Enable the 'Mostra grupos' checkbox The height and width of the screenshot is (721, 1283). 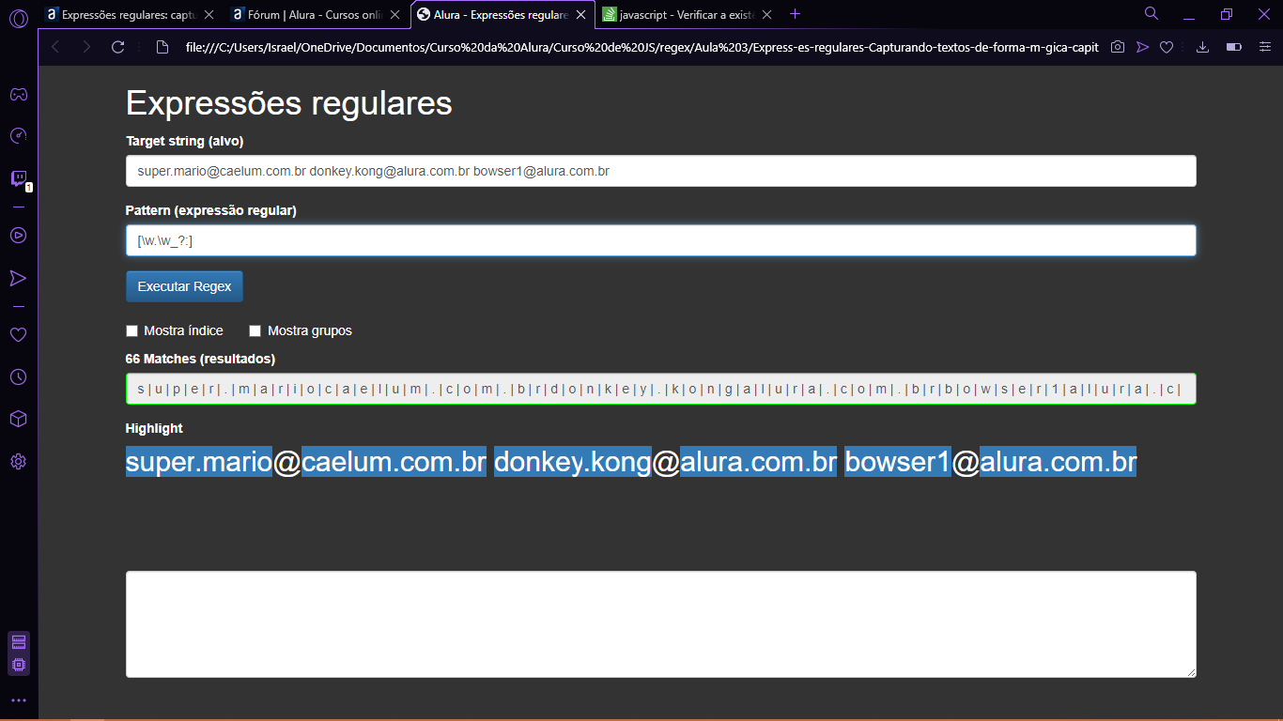tap(255, 330)
